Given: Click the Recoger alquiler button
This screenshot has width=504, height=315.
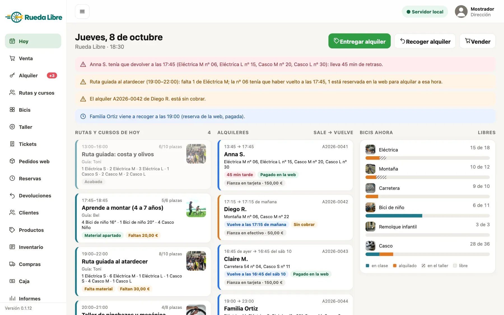Looking at the screenshot, I should [425, 41].
